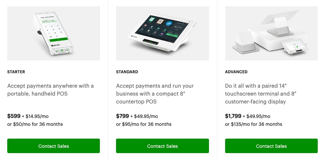Click the orange clipboard icon on the Standard device screen

tap(160, 21)
